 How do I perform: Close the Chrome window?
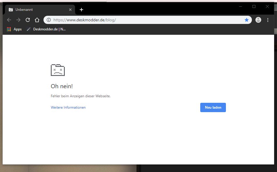coord(267,6)
